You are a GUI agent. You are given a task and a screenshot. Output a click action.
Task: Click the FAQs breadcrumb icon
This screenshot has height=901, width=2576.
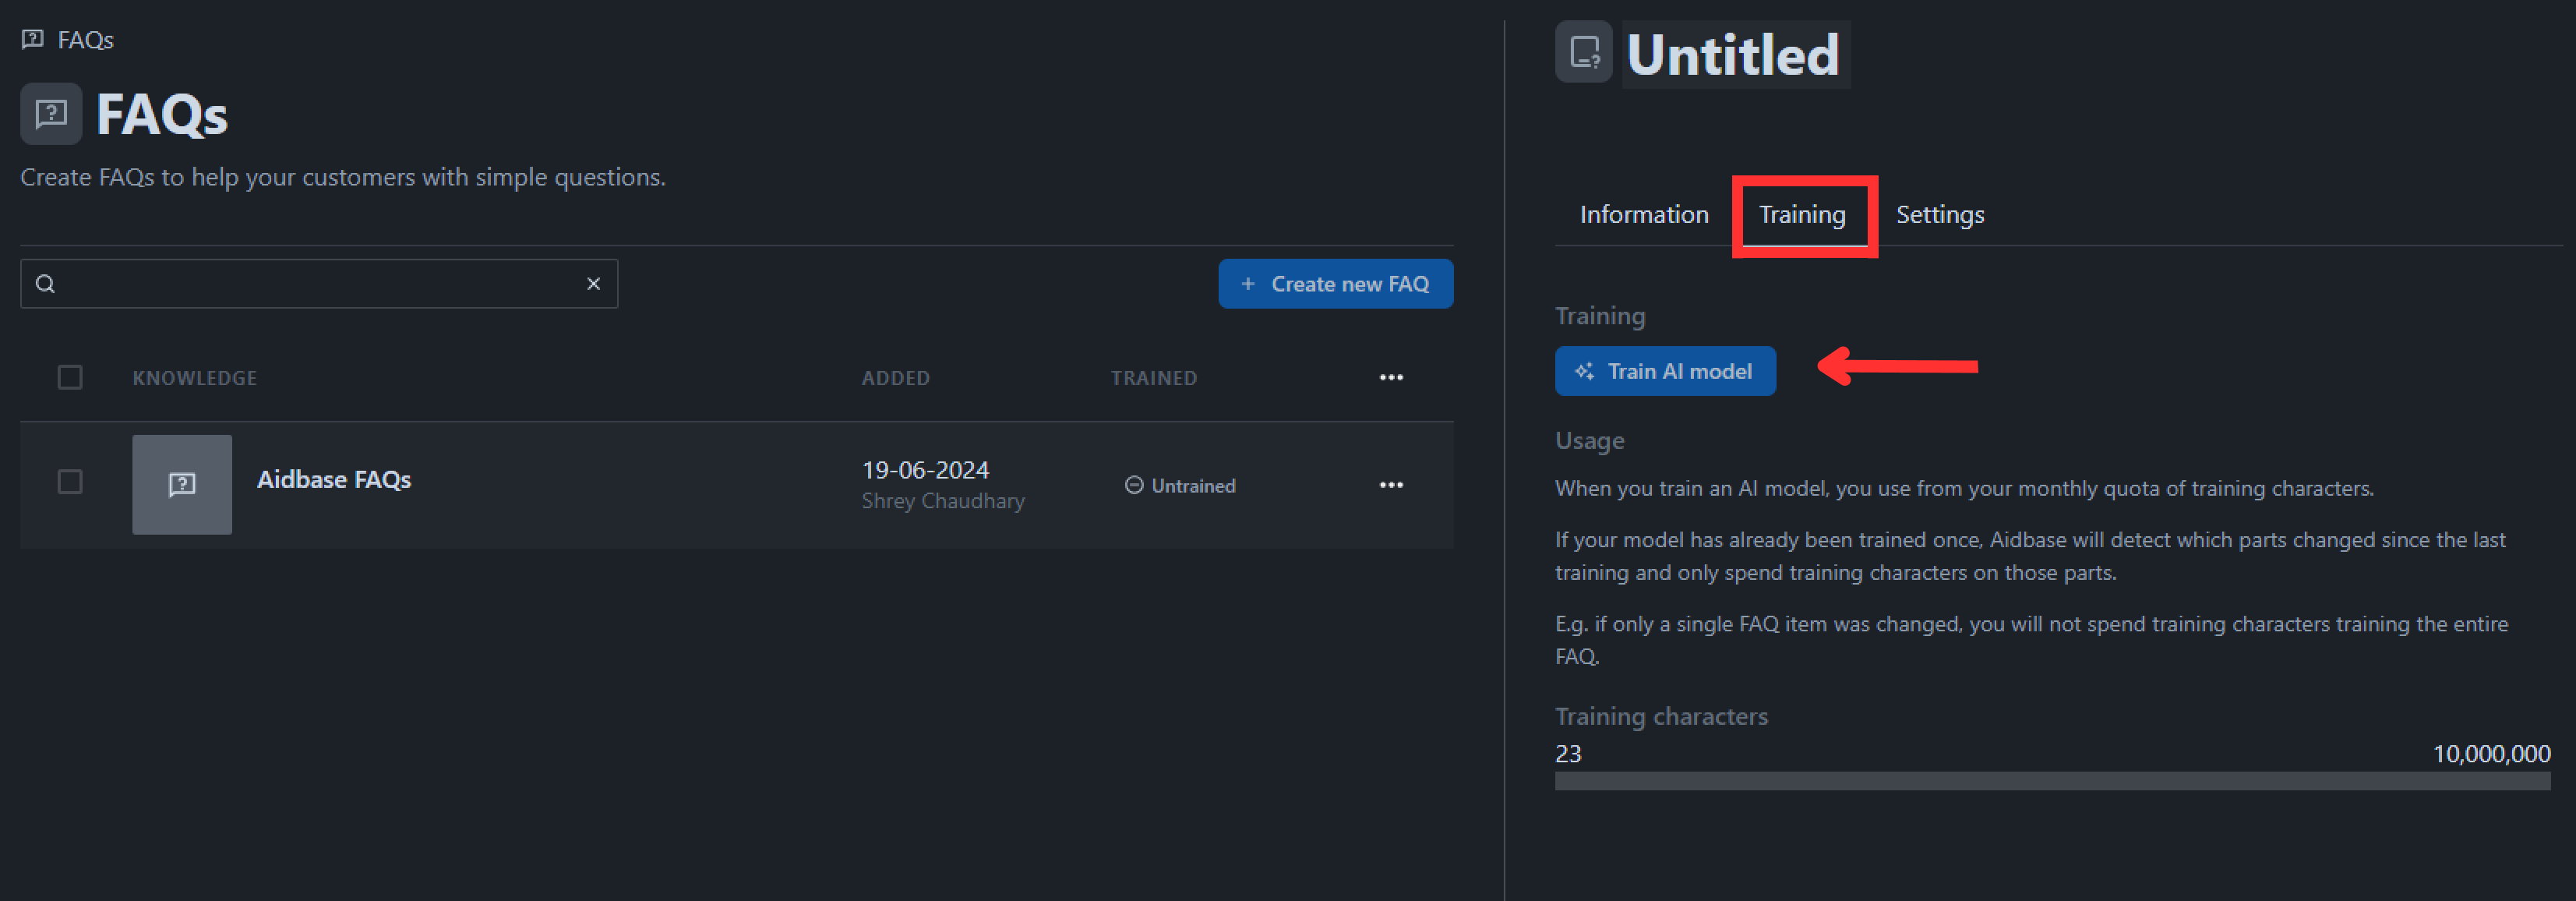click(x=32, y=39)
